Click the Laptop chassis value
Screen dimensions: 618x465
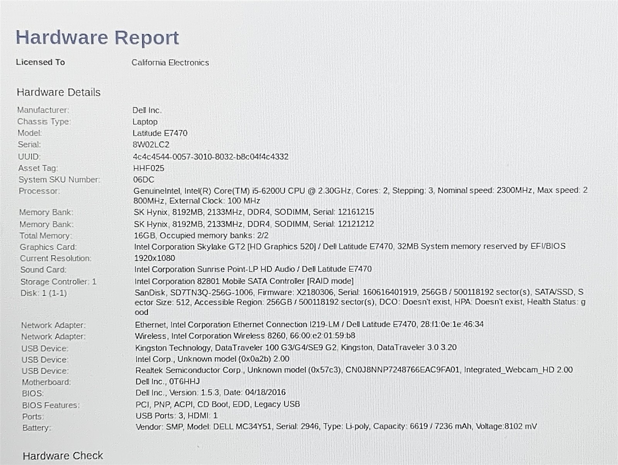click(x=145, y=122)
